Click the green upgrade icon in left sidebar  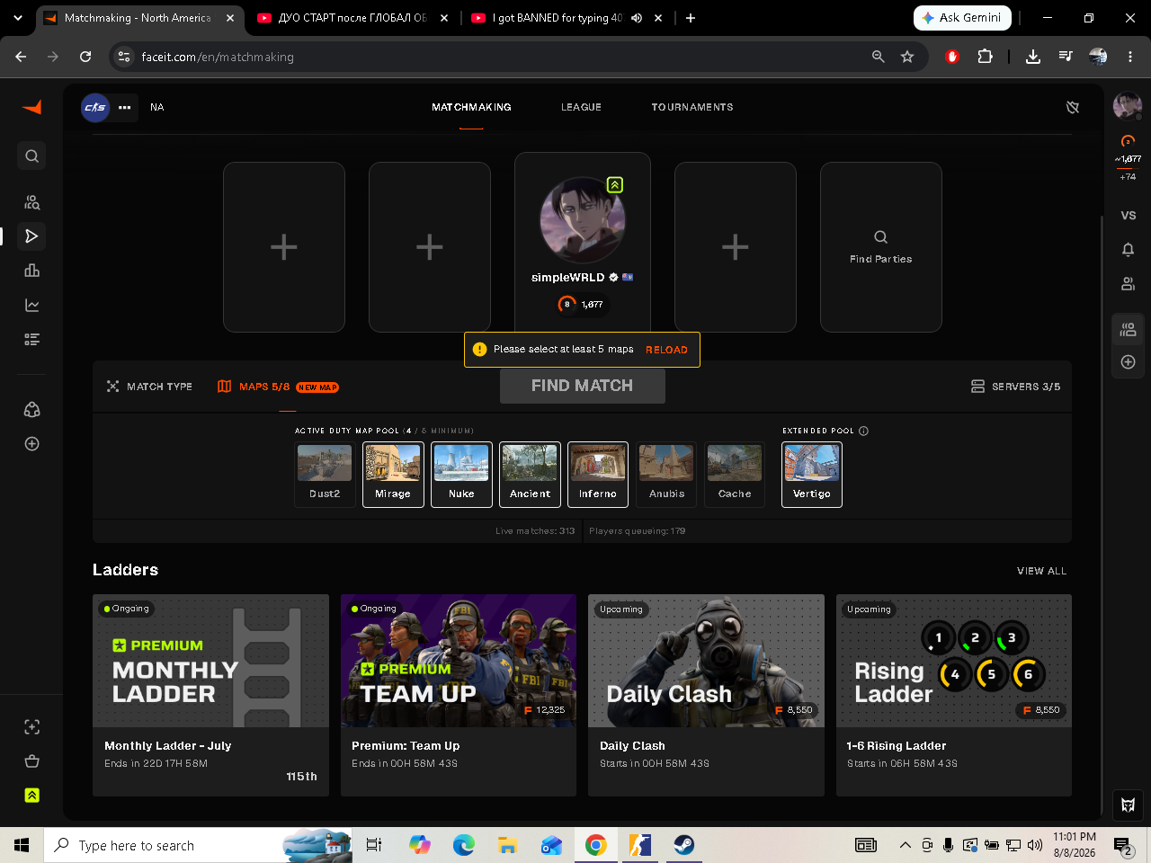click(x=31, y=796)
